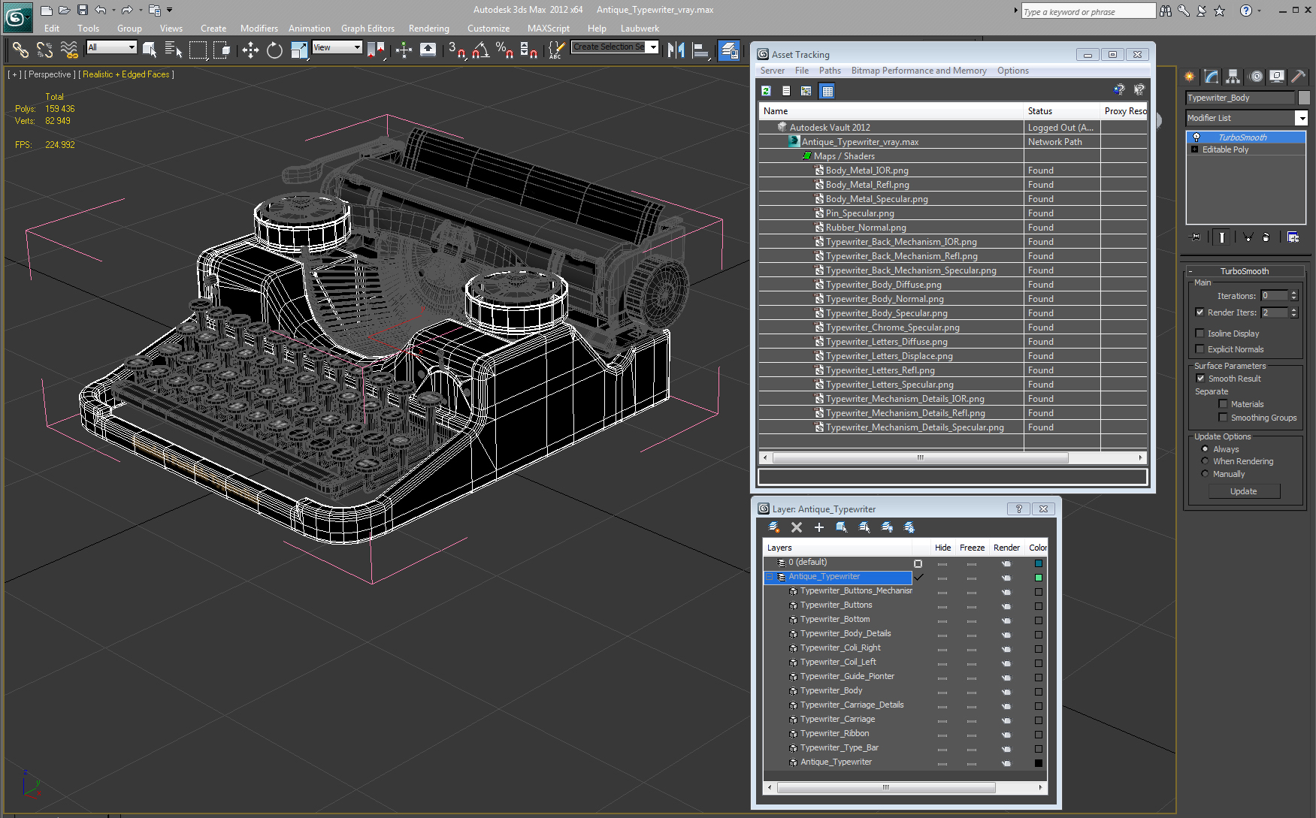Toggle Smooth Result checkbox
Screen dimensions: 1316x818
1200,379
